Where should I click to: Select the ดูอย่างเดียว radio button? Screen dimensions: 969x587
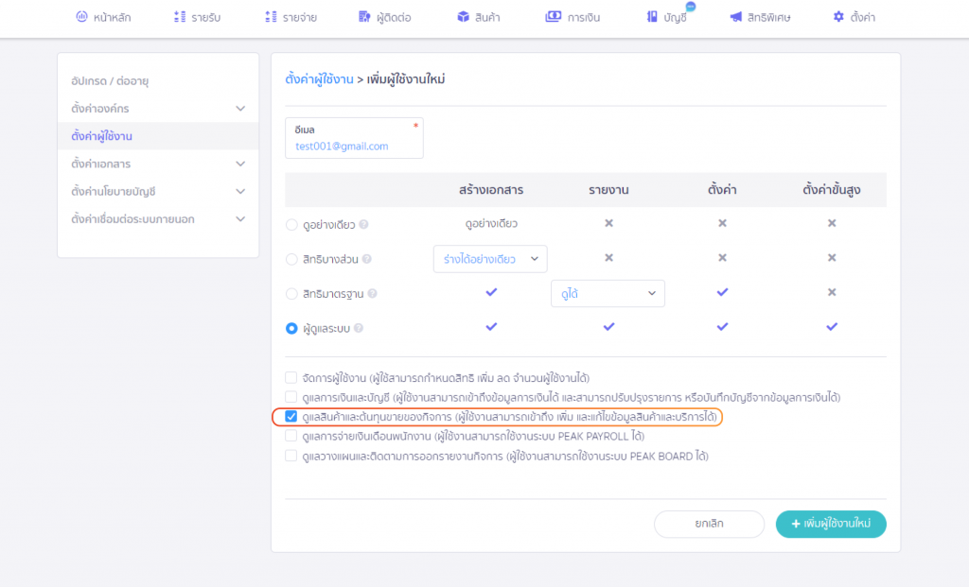[291, 225]
